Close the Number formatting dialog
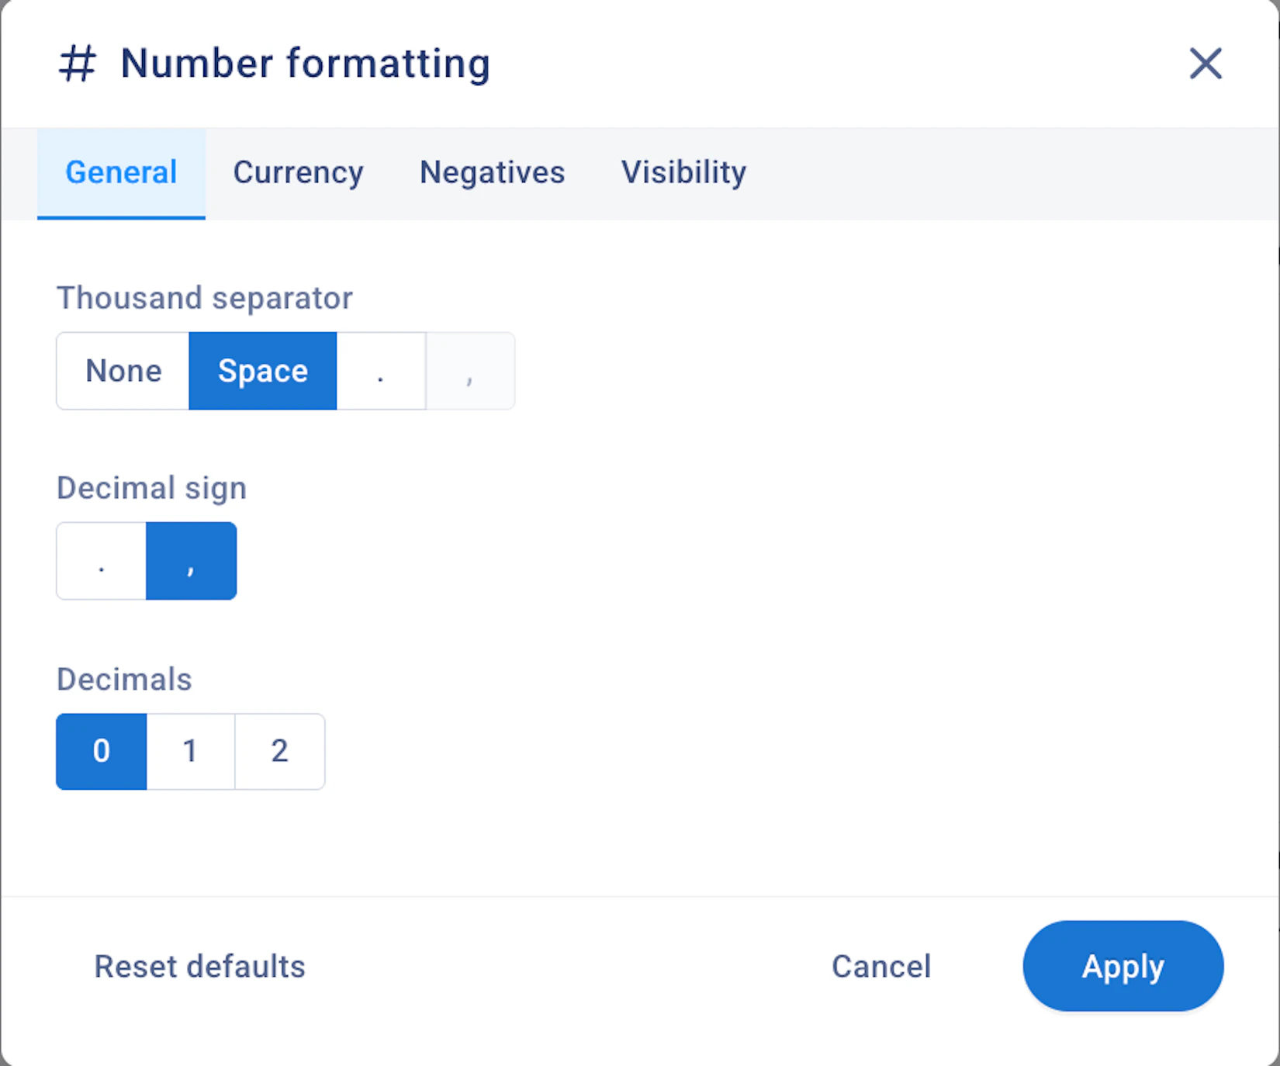This screenshot has height=1066, width=1280. [1205, 64]
